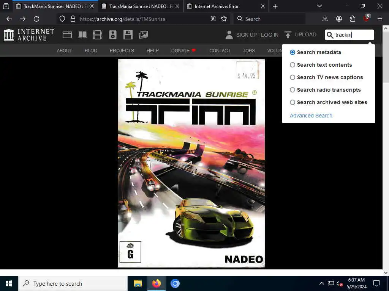Open the Images icon in Archive navbar

(x=143, y=35)
